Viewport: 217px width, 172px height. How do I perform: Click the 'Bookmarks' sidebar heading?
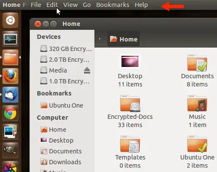pos(54,93)
